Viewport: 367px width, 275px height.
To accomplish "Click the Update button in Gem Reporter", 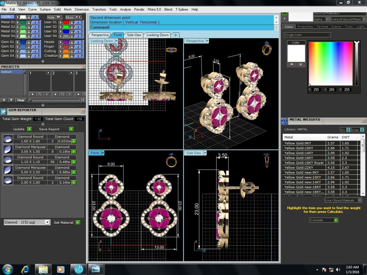I will point(22,129).
